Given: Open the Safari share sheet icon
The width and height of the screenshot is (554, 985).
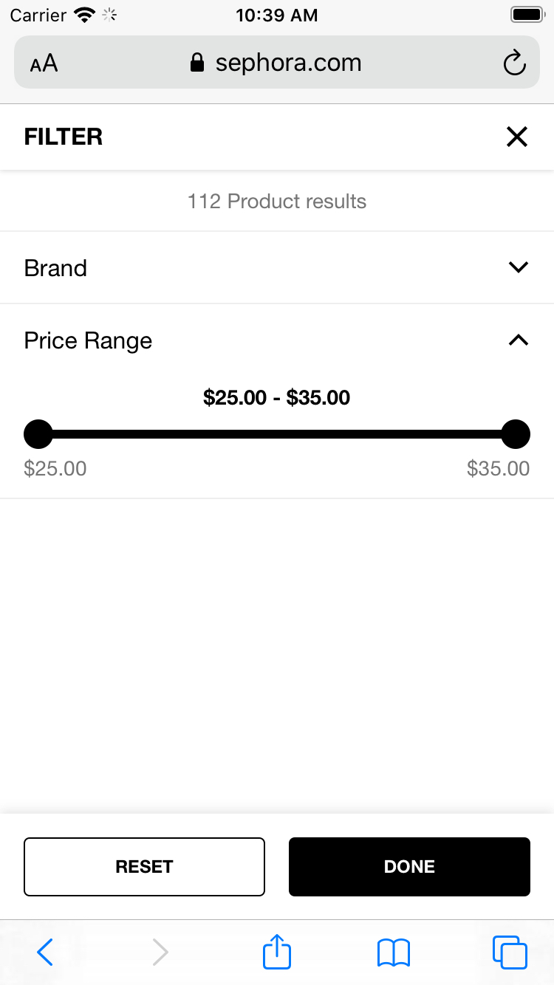Looking at the screenshot, I should point(277,952).
